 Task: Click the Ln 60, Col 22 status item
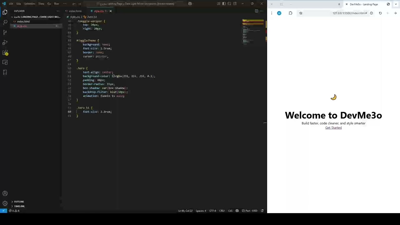pyautogui.click(x=185, y=211)
